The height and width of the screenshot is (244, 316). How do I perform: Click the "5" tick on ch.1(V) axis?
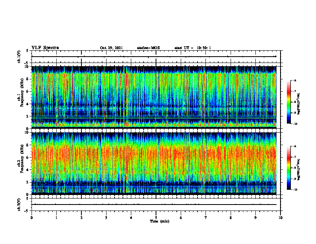(28, 51)
